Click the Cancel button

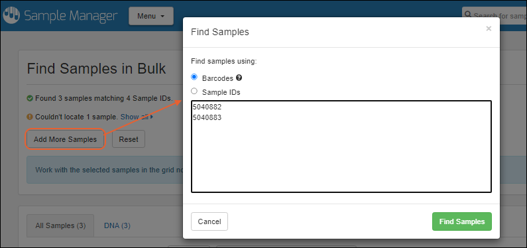(209, 221)
